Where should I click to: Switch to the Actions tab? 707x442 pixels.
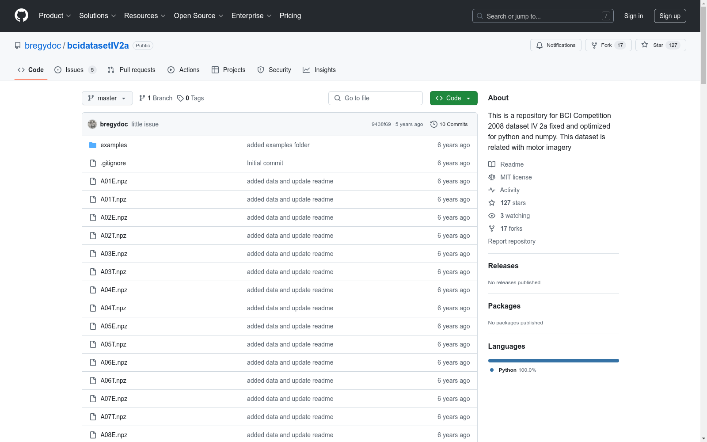(x=183, y=70)
